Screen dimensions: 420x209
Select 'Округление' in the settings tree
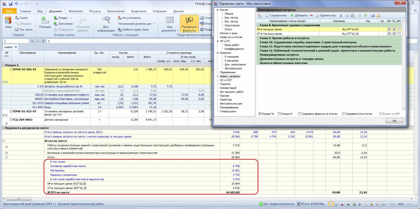coord(232,25)
